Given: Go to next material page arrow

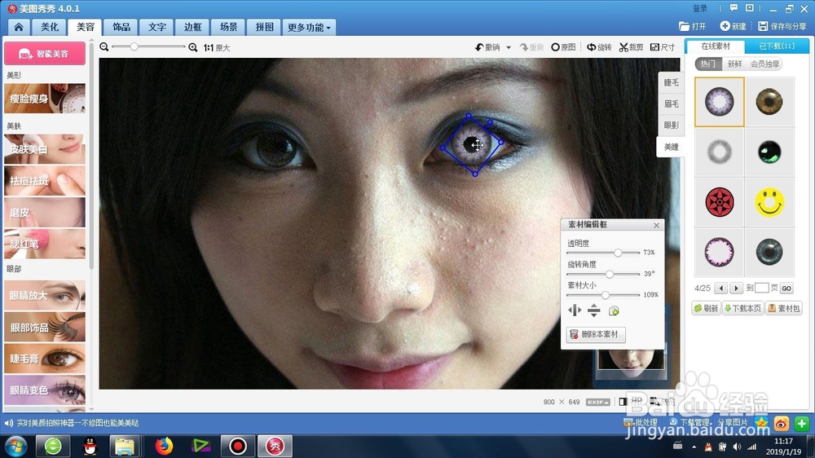Looking at the screenshot, I should [736, 288].
